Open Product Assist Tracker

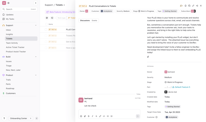coord(16,52)
